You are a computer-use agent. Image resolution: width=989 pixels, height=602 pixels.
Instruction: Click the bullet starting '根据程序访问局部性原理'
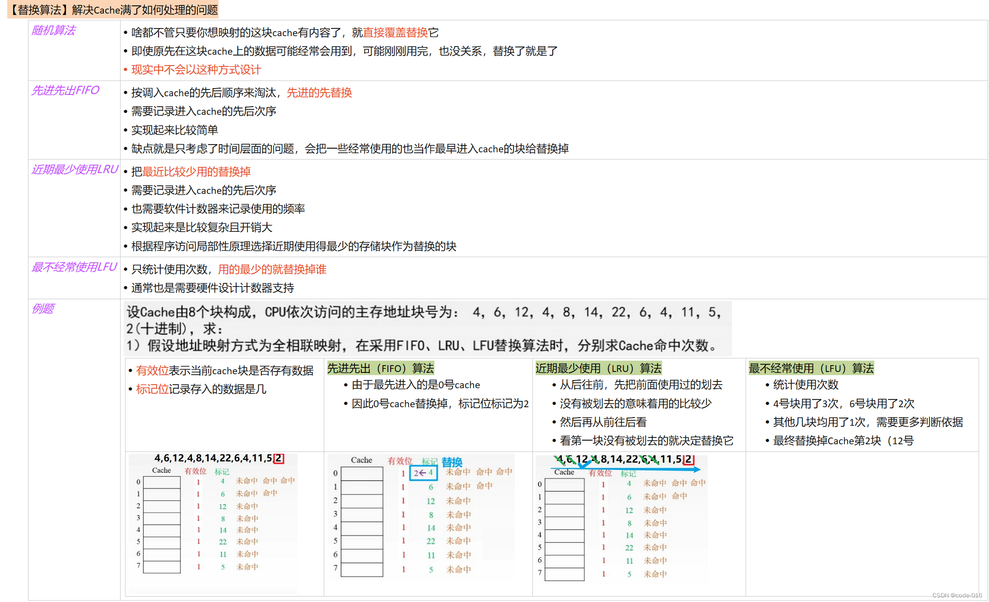[x=294, y=246]
